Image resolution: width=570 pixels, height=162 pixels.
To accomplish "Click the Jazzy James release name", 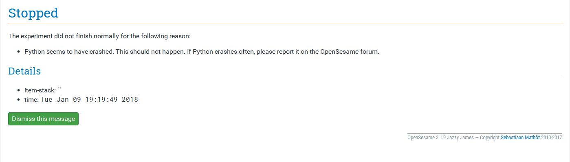I will coord(460,138).
